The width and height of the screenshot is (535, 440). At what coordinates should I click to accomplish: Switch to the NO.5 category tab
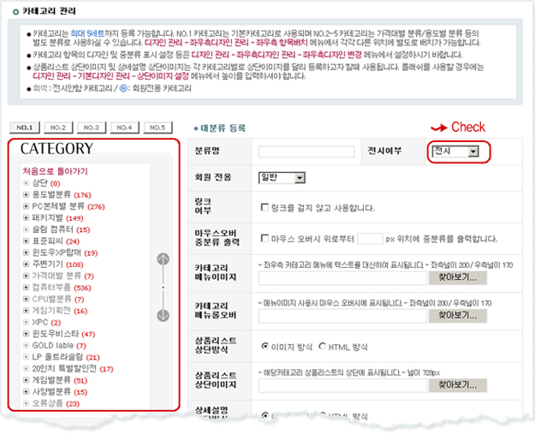[x=157, y=128]
